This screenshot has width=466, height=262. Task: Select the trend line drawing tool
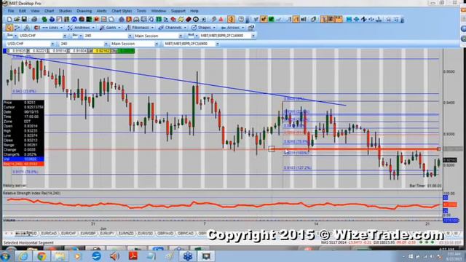pos(17,28)
